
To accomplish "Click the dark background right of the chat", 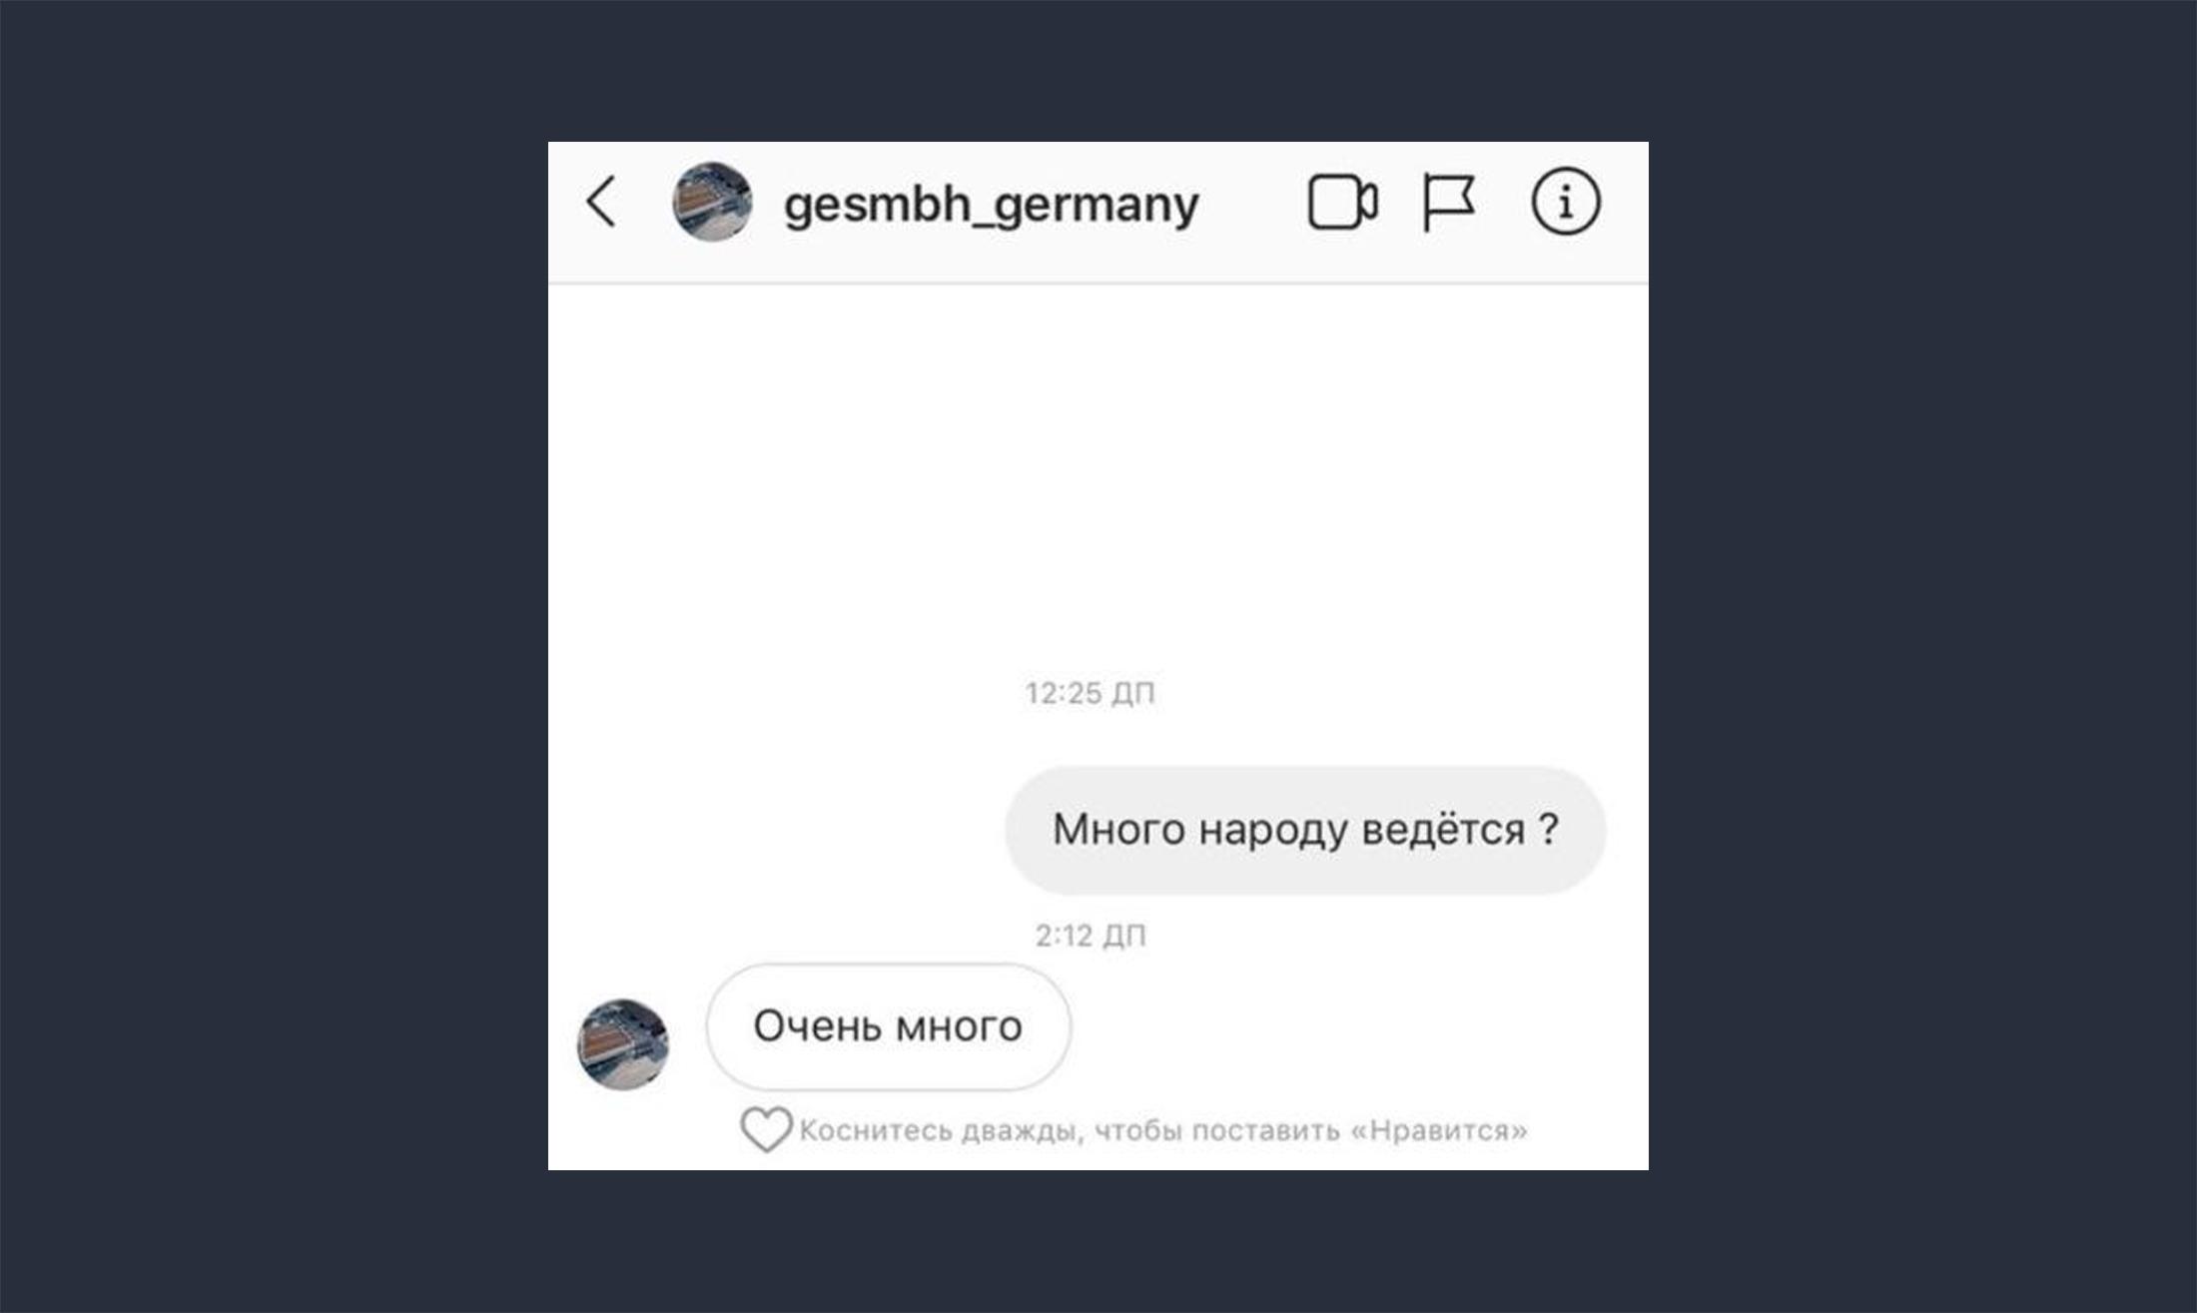I will [1922, 656].
